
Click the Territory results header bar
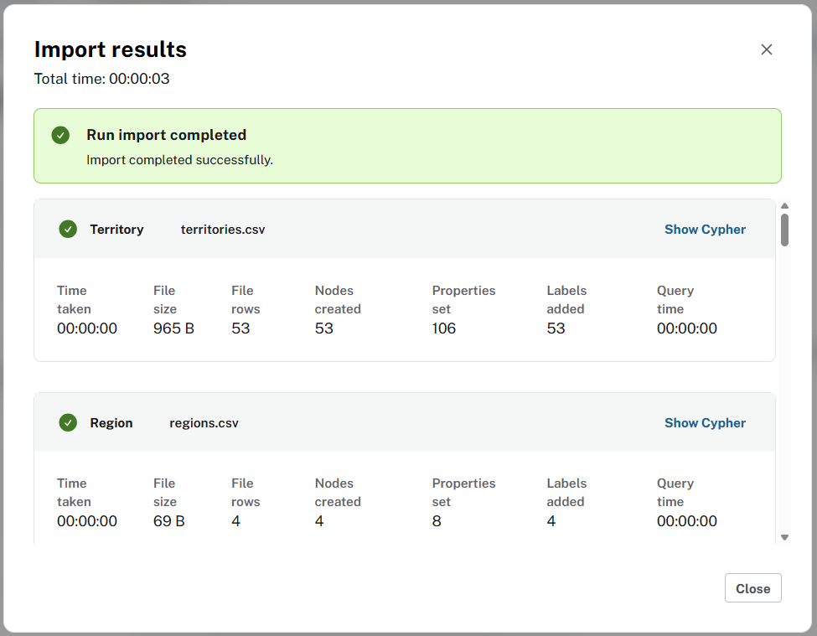pyautogui.click(x=407, y=229)
